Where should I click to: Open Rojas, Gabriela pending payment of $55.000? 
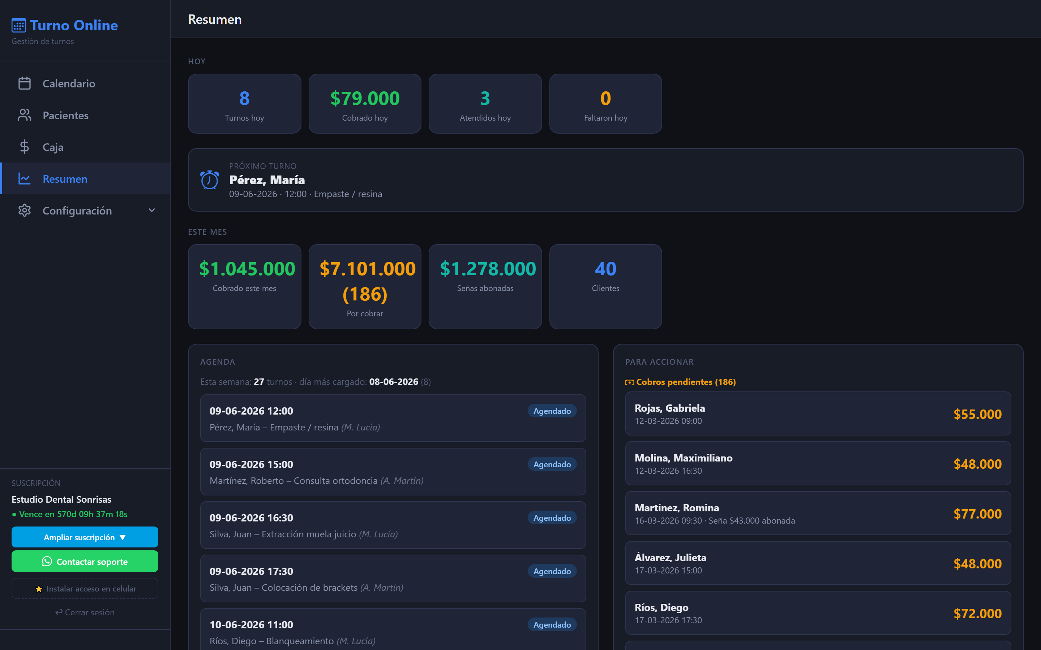point(818,413)
